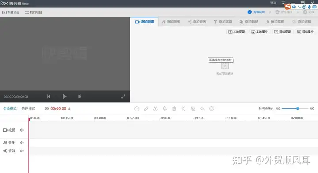Open 我的项目 my projects folder
The width and height of the screenshot is (318, 173).
tap(33, 12)
